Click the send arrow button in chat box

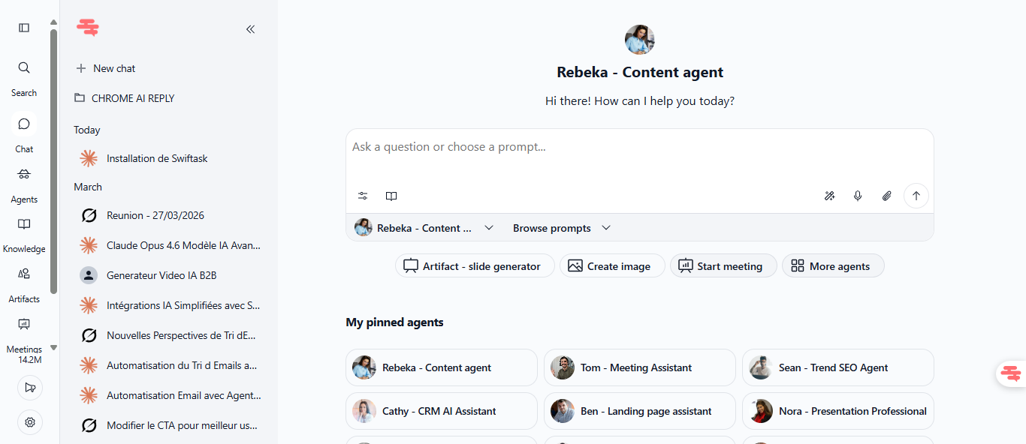pyautogui.click(x=916, y=196)
